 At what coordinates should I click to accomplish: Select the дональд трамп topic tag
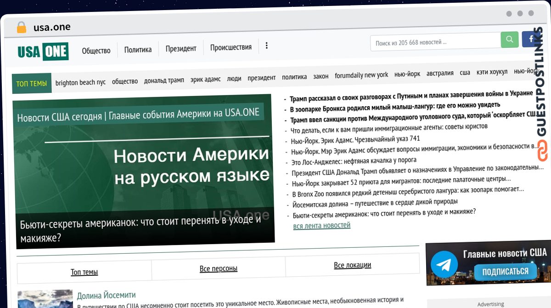[163, 80]
